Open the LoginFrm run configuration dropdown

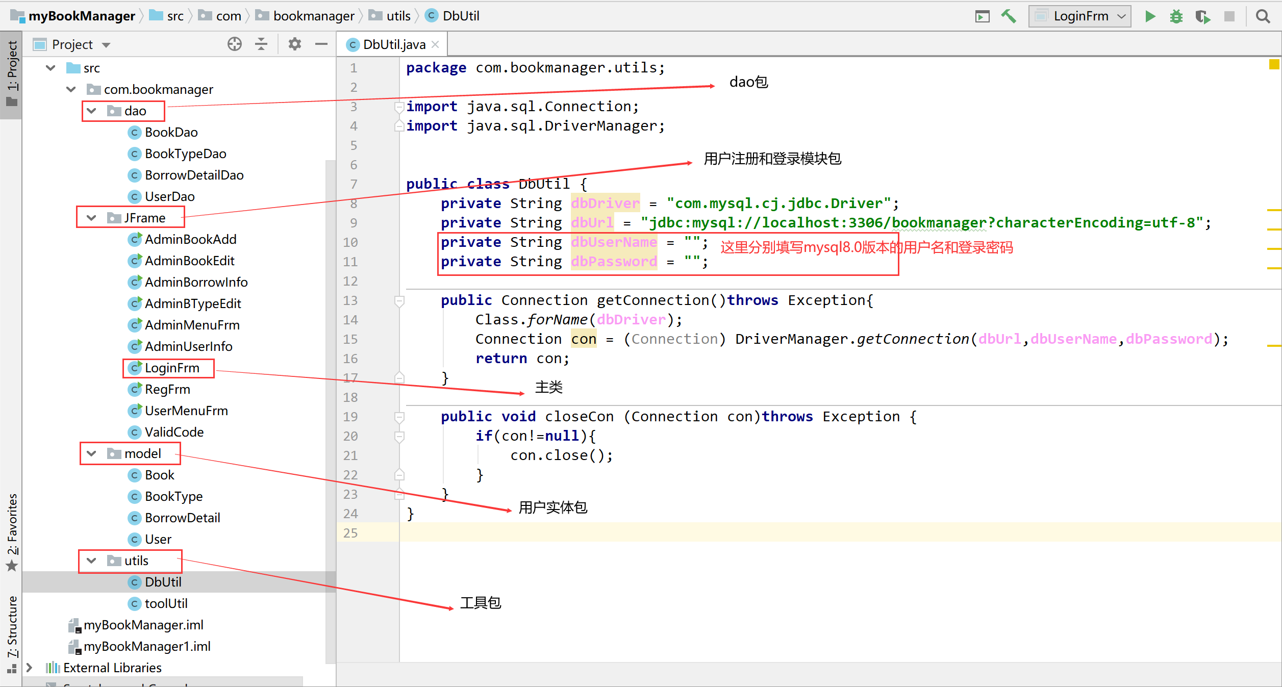pos(1080,16)
